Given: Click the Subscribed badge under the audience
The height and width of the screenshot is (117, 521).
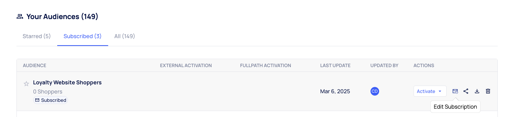Looking at the screenshot, I should (51, 100).
